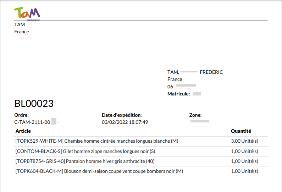Click the 'Matricule:' label

(178, 94)
